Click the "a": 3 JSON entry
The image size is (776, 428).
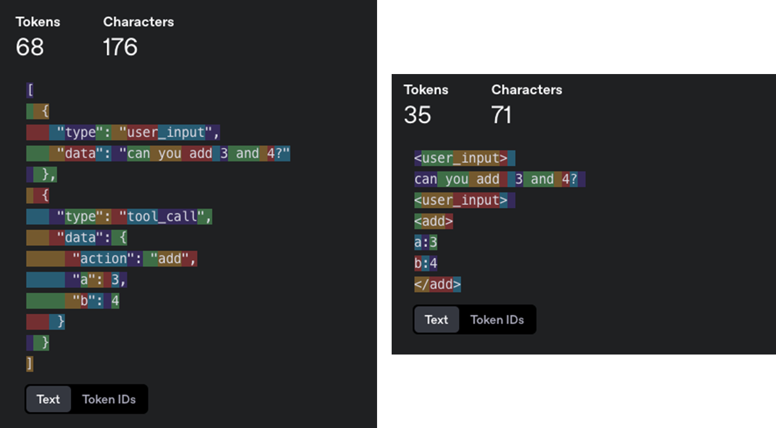tap(99, 279)
